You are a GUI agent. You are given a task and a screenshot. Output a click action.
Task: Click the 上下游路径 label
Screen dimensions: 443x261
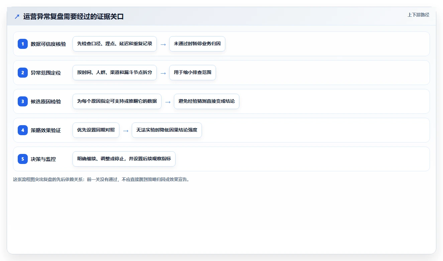(x=418, y=15)
